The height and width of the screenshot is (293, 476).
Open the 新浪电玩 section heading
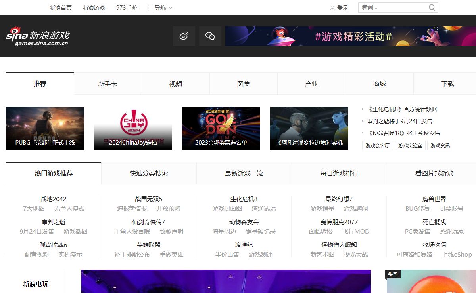coord(36,284)
